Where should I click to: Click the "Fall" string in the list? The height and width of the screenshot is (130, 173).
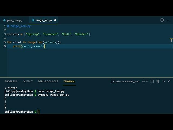click(x=66, y=34)
